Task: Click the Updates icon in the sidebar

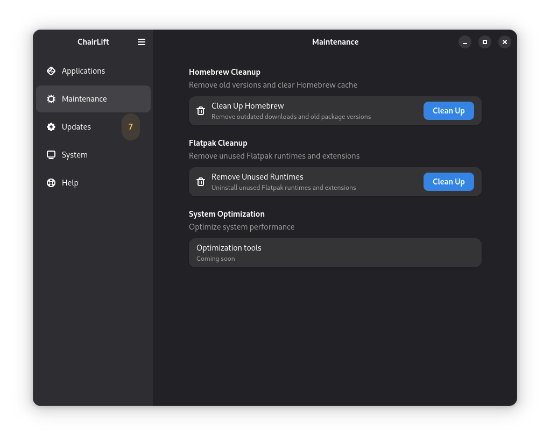Action: [51, 127]
